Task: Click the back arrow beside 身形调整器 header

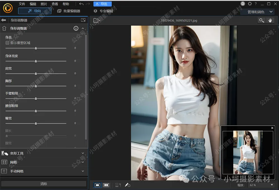Action: coord(4,20)
